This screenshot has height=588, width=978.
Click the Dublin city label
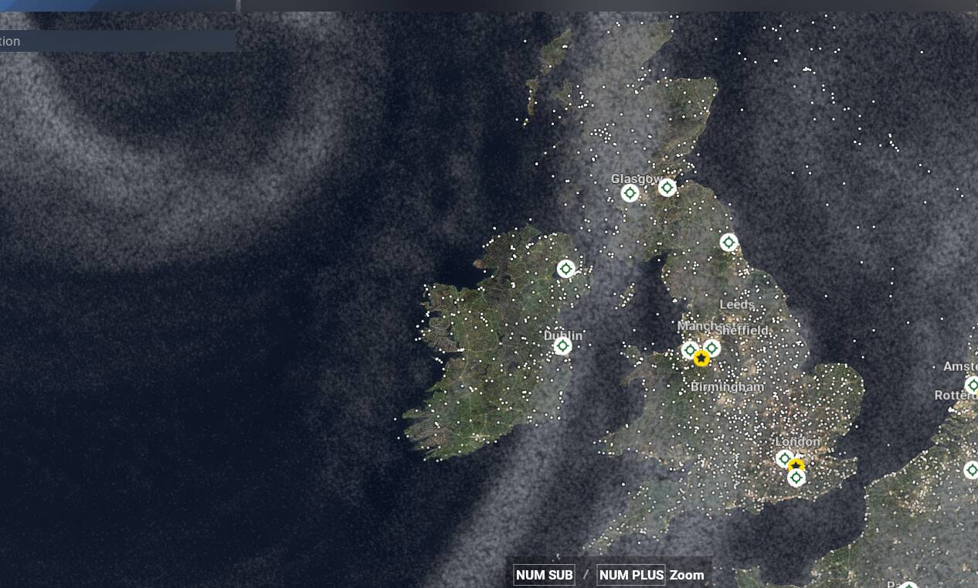point(563,336)
